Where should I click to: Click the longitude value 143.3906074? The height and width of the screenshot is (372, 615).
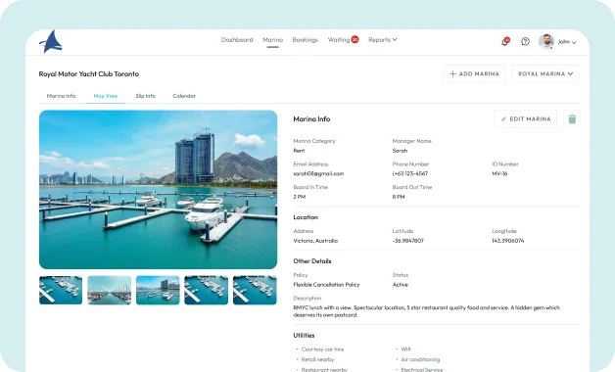point(508,241)
